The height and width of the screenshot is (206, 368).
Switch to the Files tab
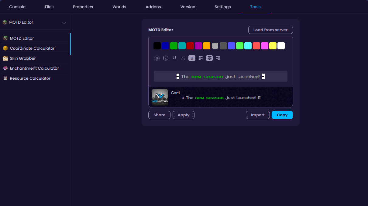[49, 7]
